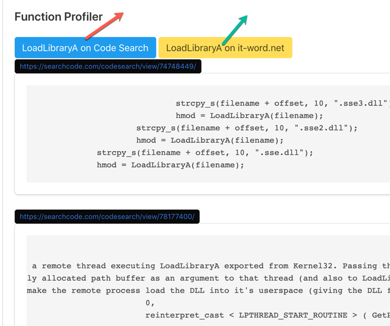This screenshot has height=326, width=390.
Task: Click the code line with ".sse3.dll"
Action: 283,103
